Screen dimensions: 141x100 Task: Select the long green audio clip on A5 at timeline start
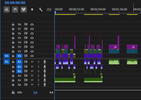tap(65, 80)
